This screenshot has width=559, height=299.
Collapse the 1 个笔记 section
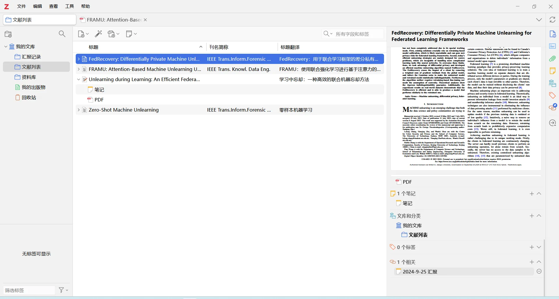pyautogui.click(x=539, y=194)
